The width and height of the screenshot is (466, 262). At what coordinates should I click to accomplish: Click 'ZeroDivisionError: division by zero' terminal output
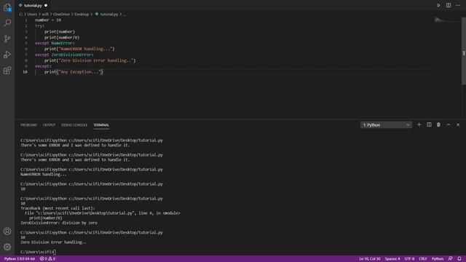pos(59,223)
